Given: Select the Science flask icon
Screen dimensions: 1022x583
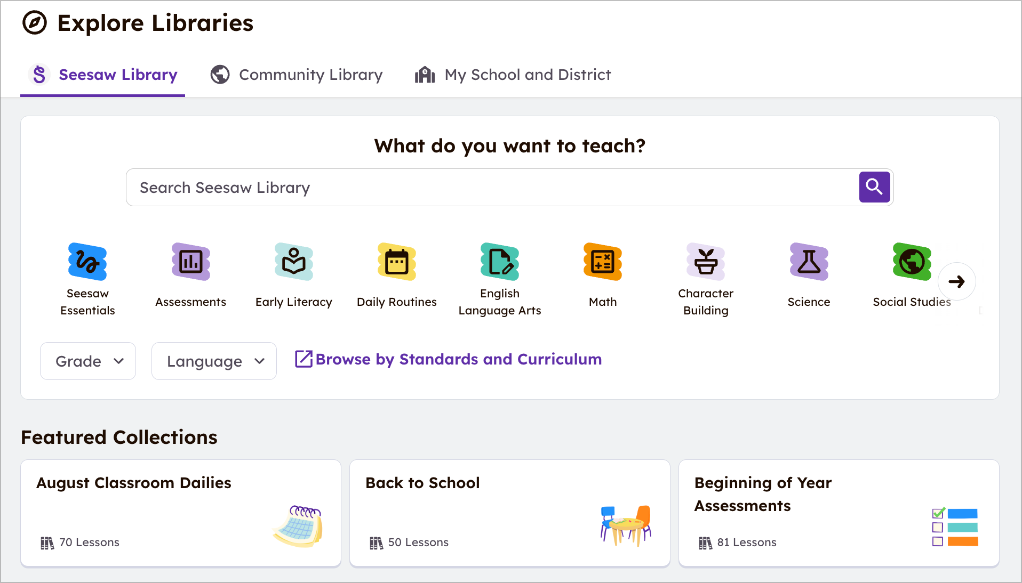Looking at the screenshot, I should [809, 262].
